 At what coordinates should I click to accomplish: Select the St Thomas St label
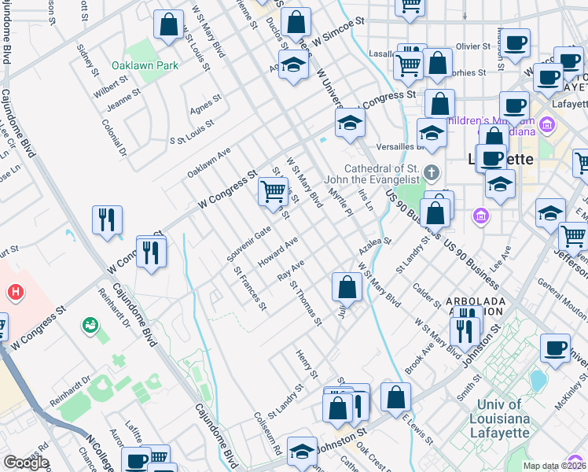point(306,304)
